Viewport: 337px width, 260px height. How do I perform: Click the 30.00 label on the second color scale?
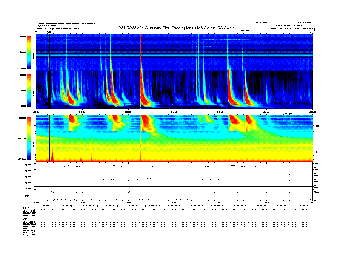(23, 90)
